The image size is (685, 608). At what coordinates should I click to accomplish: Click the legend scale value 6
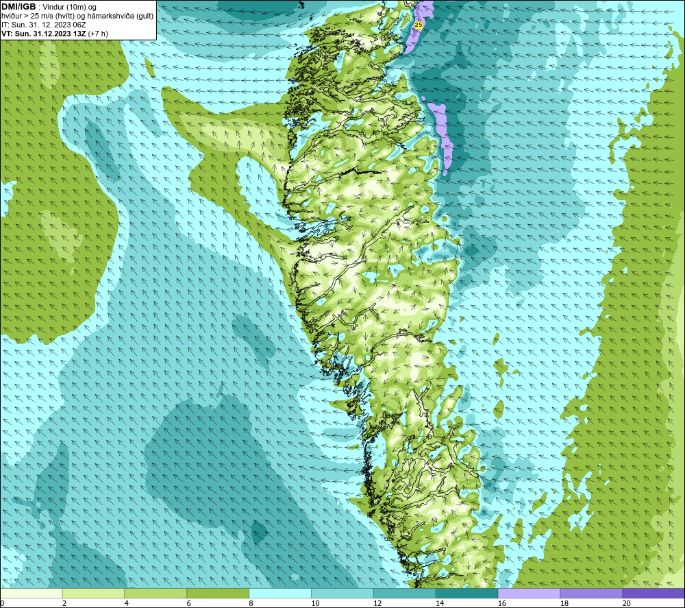pyautogui.click(x=189, y=603)
